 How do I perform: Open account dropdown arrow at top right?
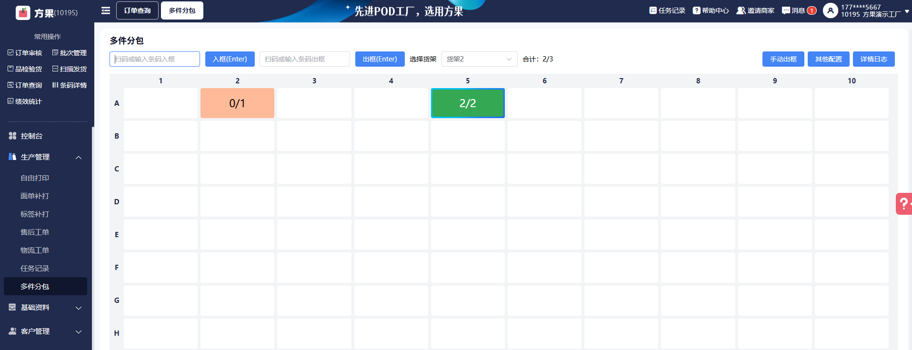(907, 11)
